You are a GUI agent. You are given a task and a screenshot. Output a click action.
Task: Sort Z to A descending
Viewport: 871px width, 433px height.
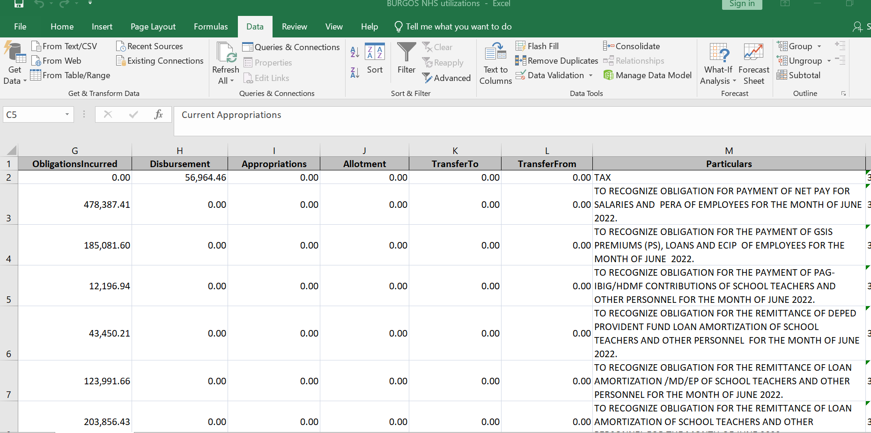tap(355, 73)
